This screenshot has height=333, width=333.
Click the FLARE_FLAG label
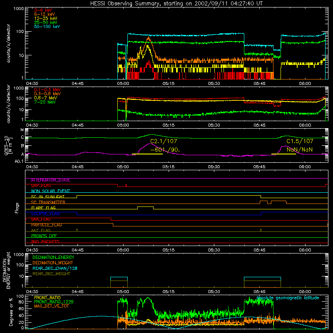tap(43, 208)
